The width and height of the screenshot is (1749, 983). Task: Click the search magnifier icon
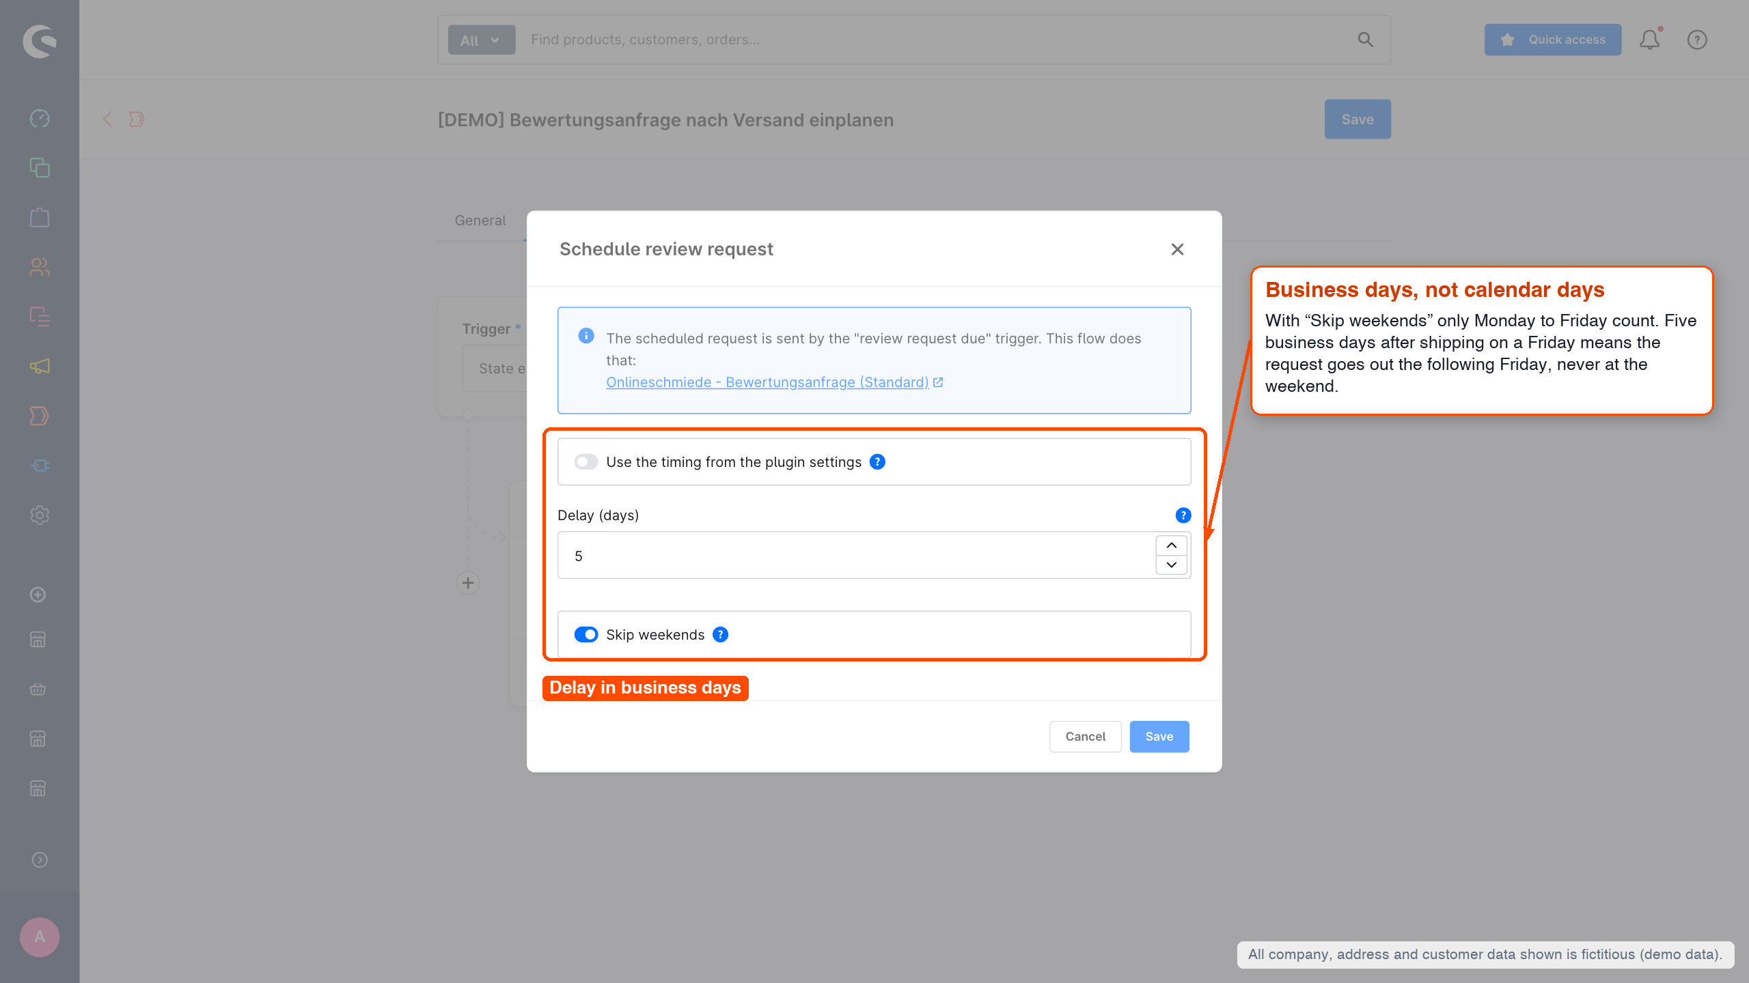tap(1365, 40)
